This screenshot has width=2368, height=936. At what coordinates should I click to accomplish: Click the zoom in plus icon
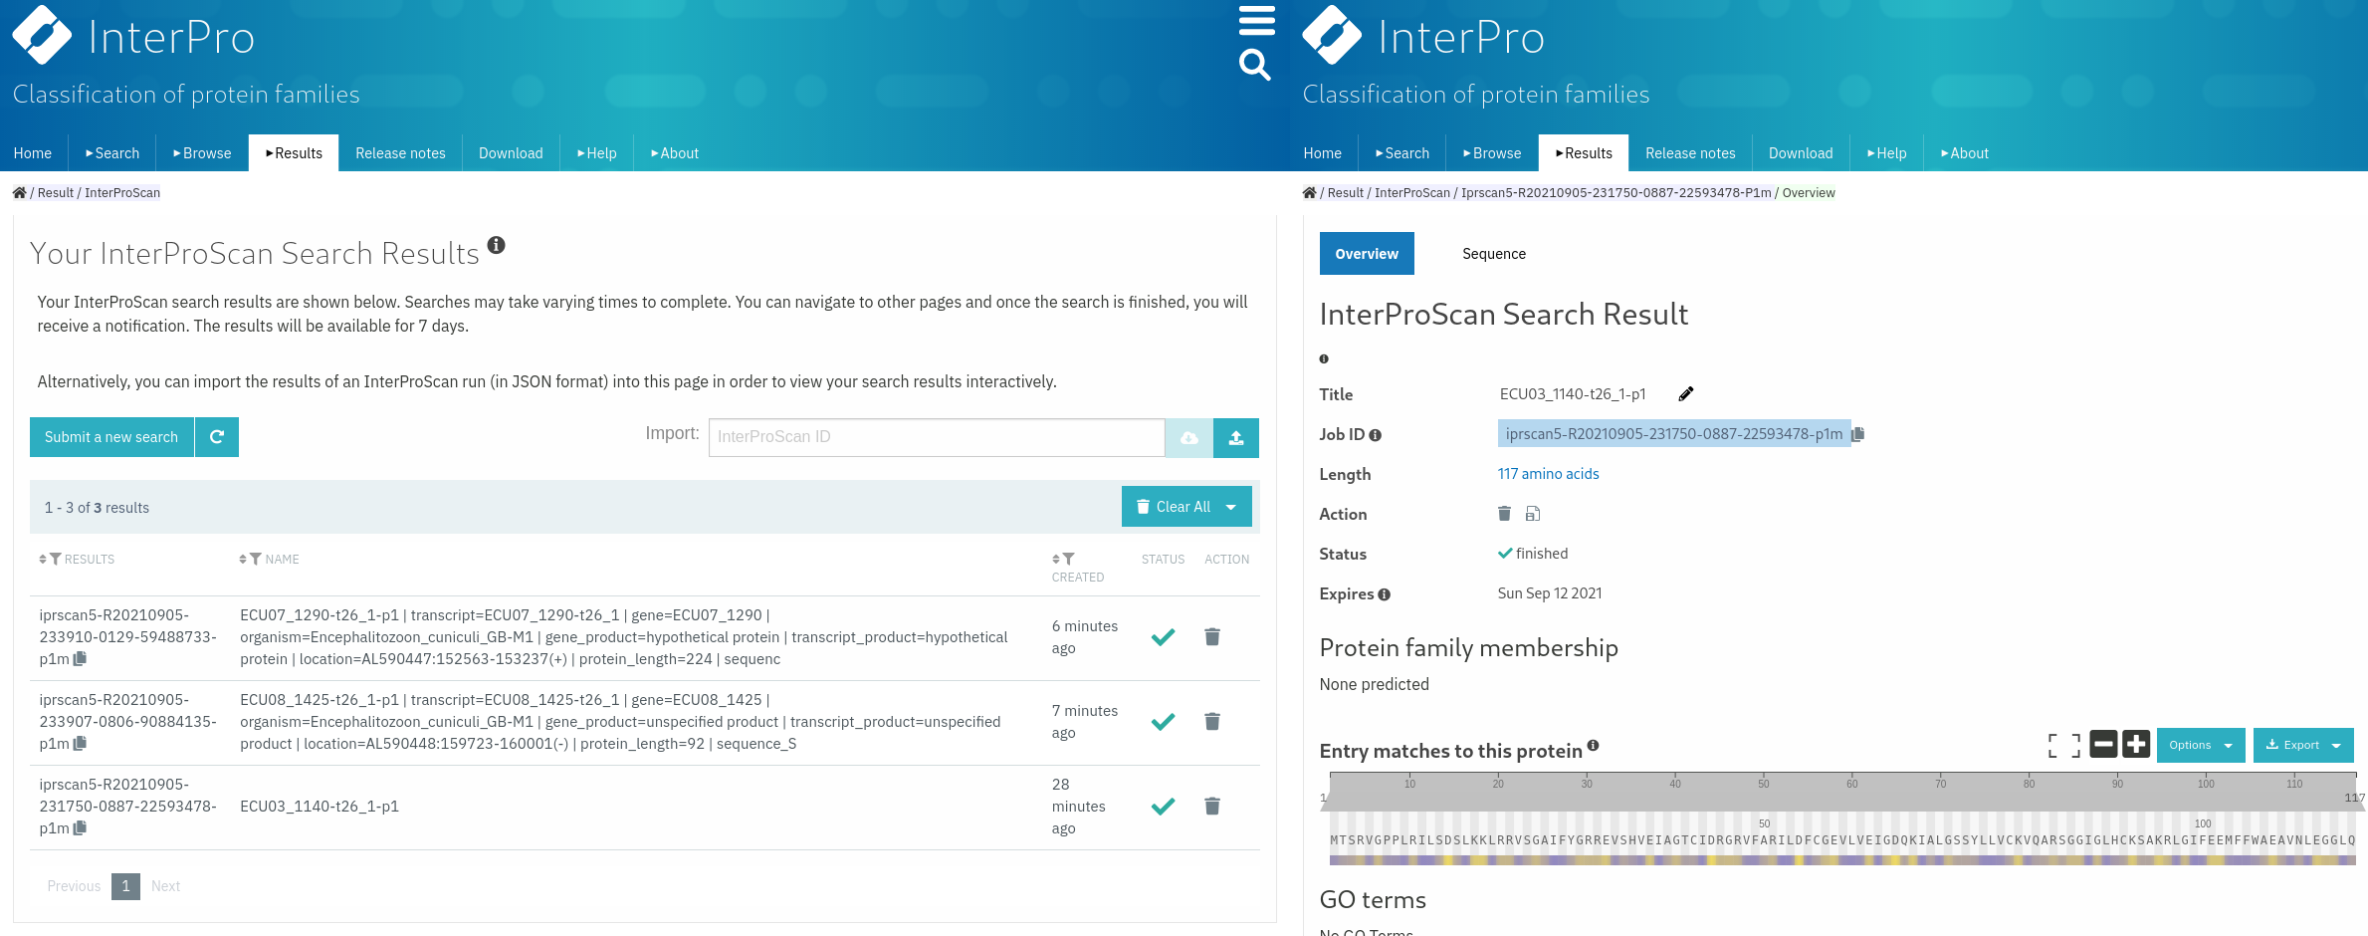pyautogui.click(x=2136, y=744)
